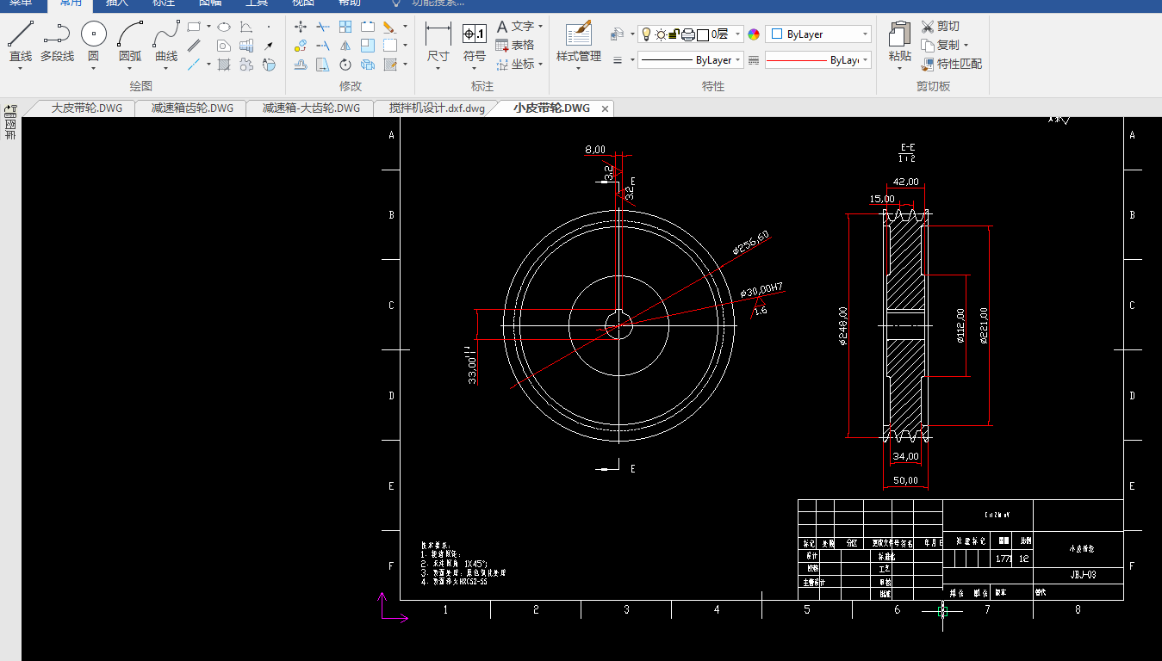1162x661 pixels.
Task: Click the Ø30,00H7 dimension label
Action: (761, 291)
